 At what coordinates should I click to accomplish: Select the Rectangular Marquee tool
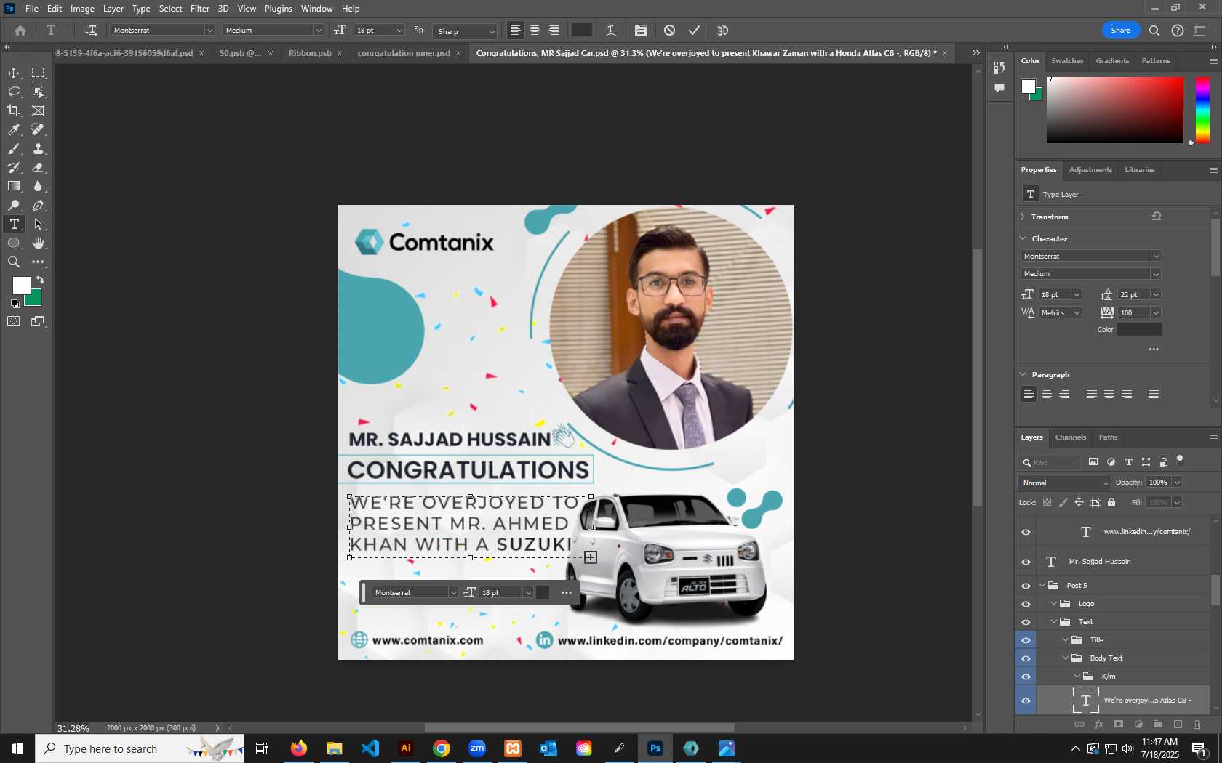39,73
